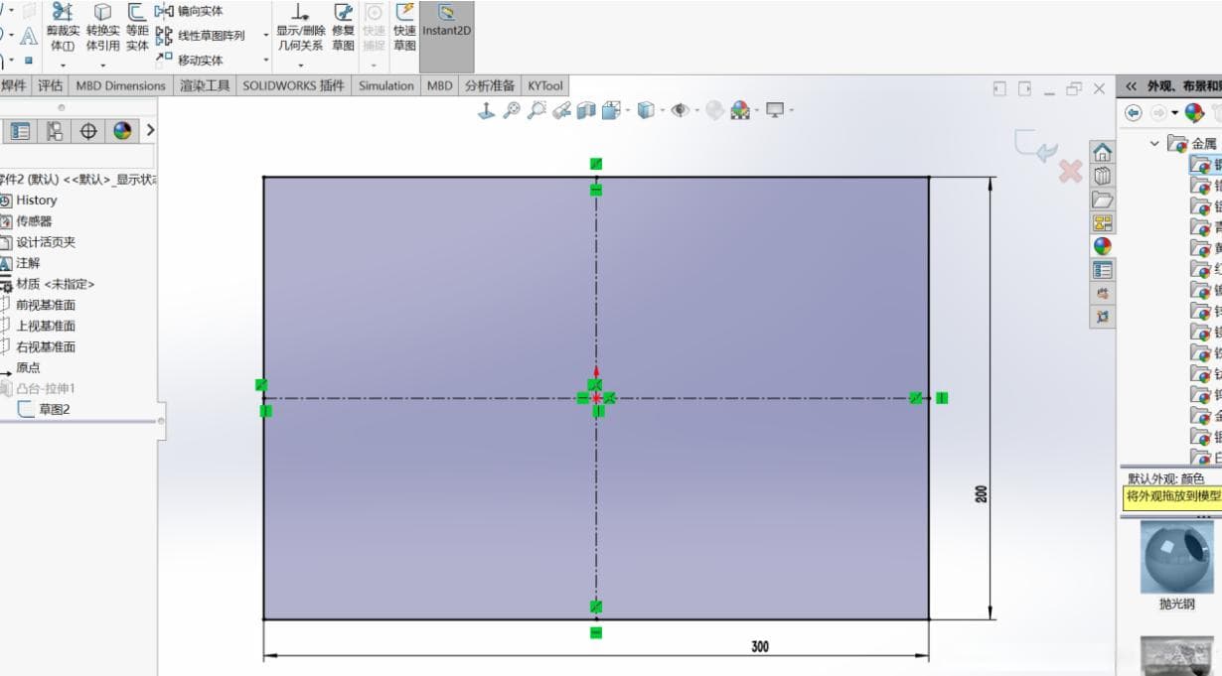Choose Linear Sketch Pattern (线性草图阵列)

[x=201, y=36]
